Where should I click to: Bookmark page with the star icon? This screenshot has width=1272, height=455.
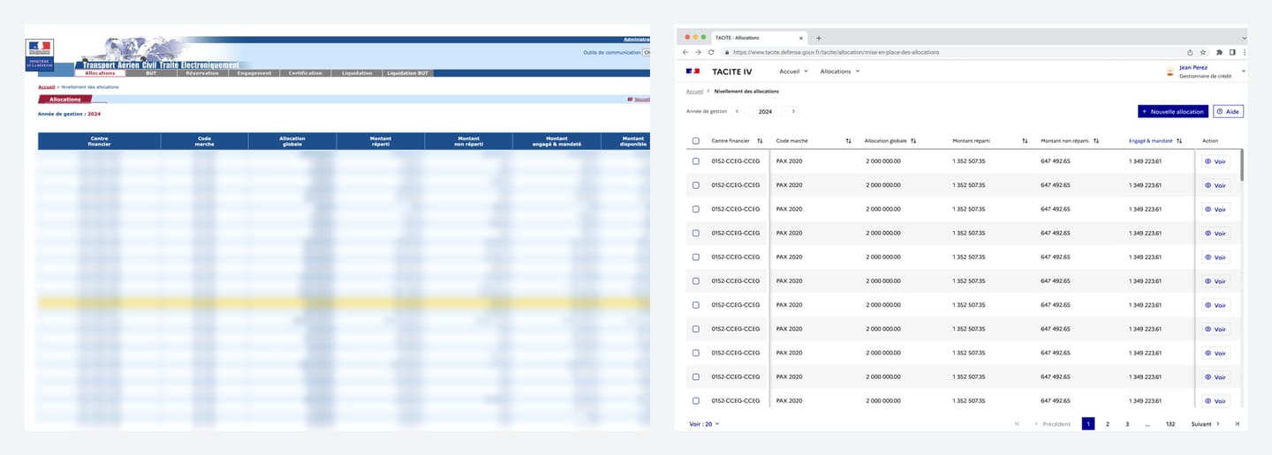coord(1201,52)
